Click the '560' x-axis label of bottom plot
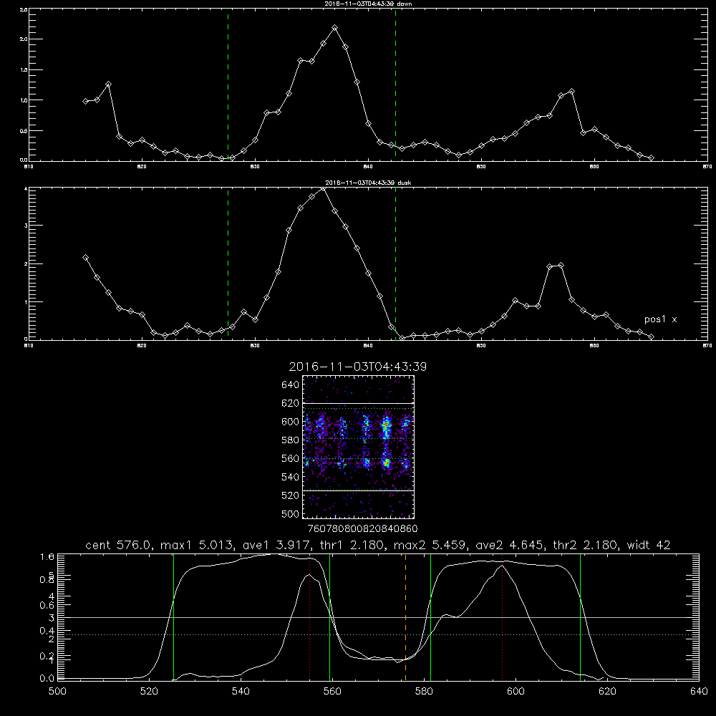Image resolution: width=716 pixels, height=716 pixels. point(332,692)
